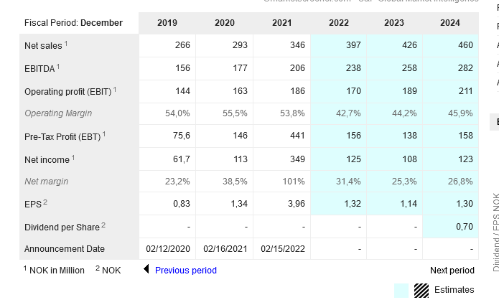Click announcement date 02/16/2021
Viewport: 499px width, 305px height.
(x=225, y=249)
